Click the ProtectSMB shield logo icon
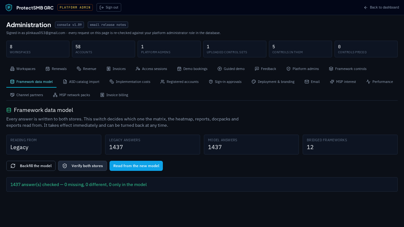 (9, 8)
